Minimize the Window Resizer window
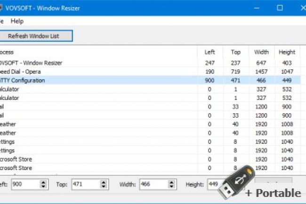Image resolution: width=306 pixels, height=204 pixels. point(258,8)
